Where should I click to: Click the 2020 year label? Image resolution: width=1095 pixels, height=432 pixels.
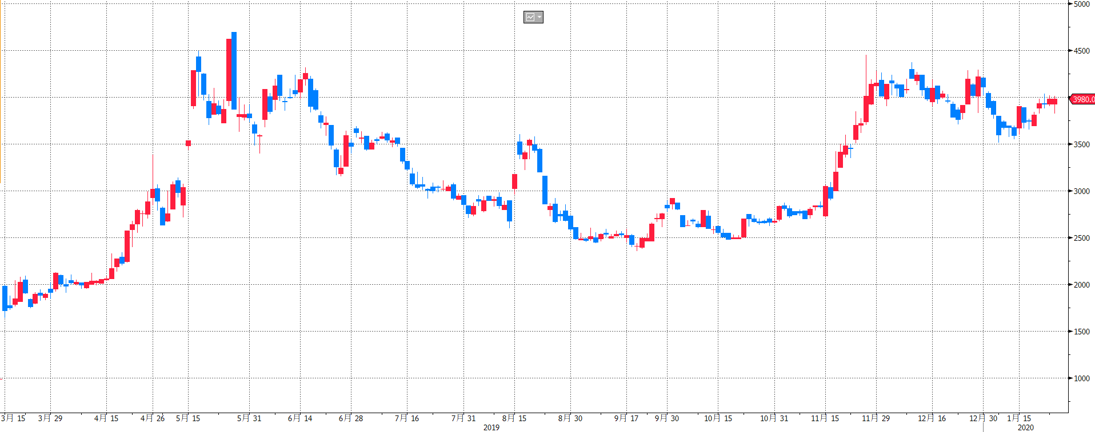(x=1025, y=427)
